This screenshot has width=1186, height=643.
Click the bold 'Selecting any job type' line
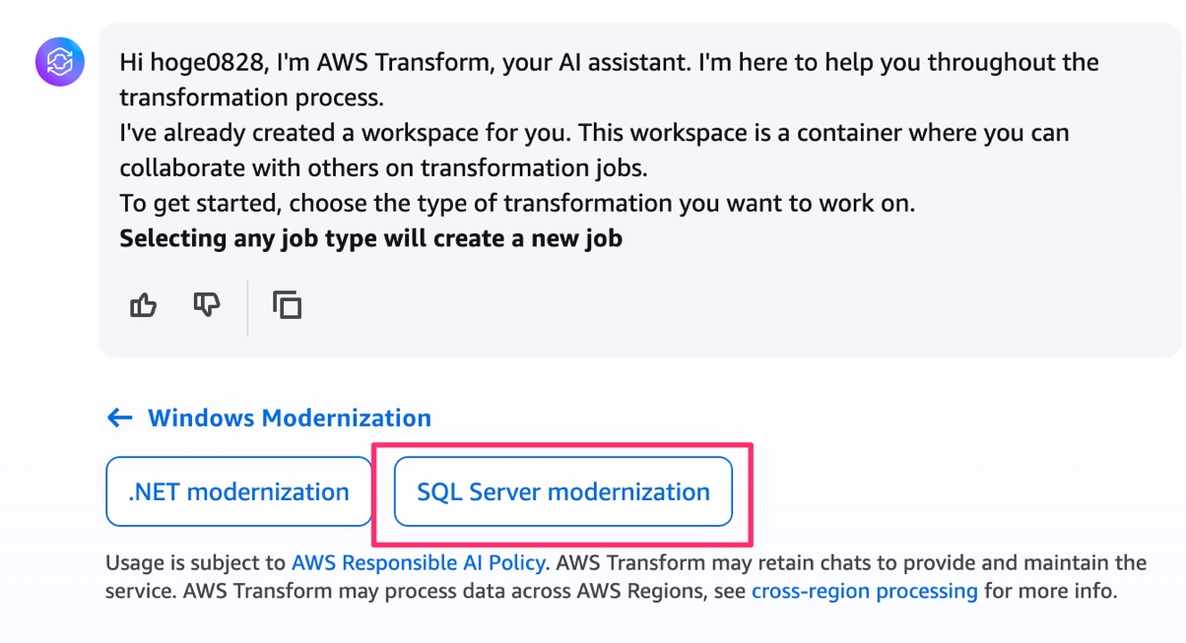tap(370, 238)
